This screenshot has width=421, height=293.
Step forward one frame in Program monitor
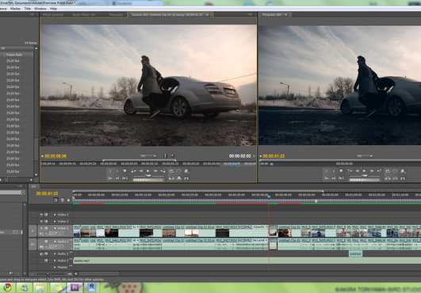pyautogui.click(x=372, y=171)
